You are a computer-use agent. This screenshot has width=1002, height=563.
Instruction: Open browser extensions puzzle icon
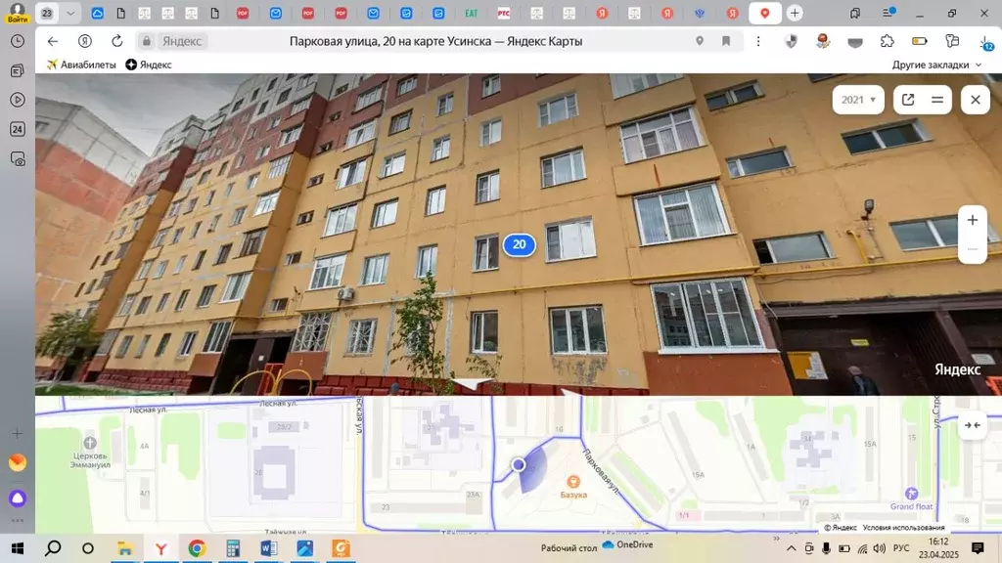[x=887, y=41]
